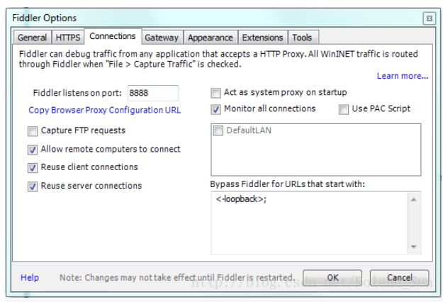Enable Capture FTP requests checkbox

pos(33,131)
